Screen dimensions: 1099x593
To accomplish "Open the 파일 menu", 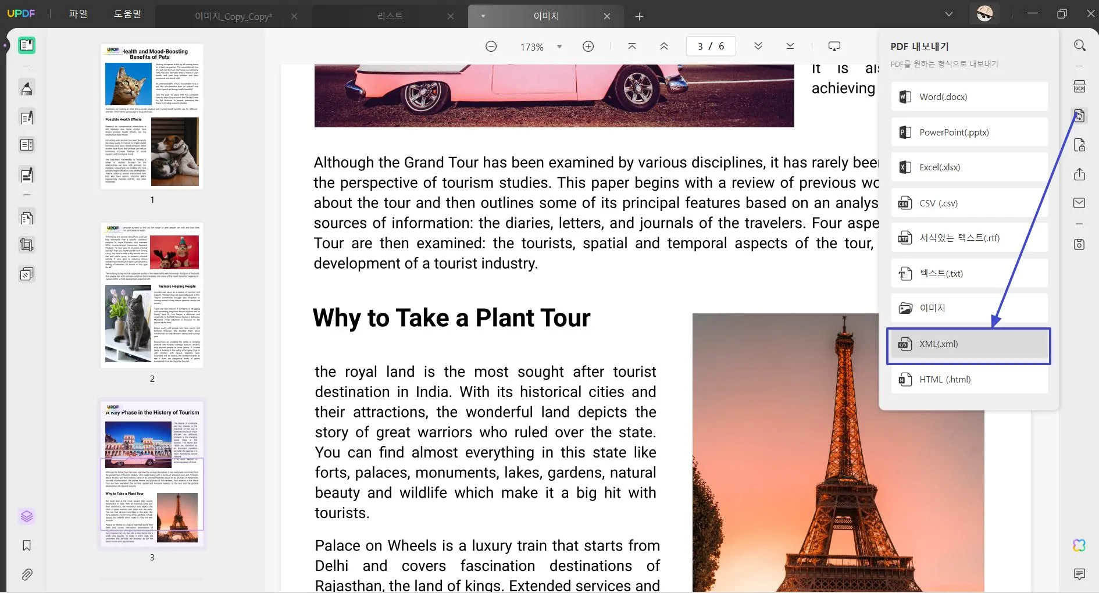I will [78, 13].
